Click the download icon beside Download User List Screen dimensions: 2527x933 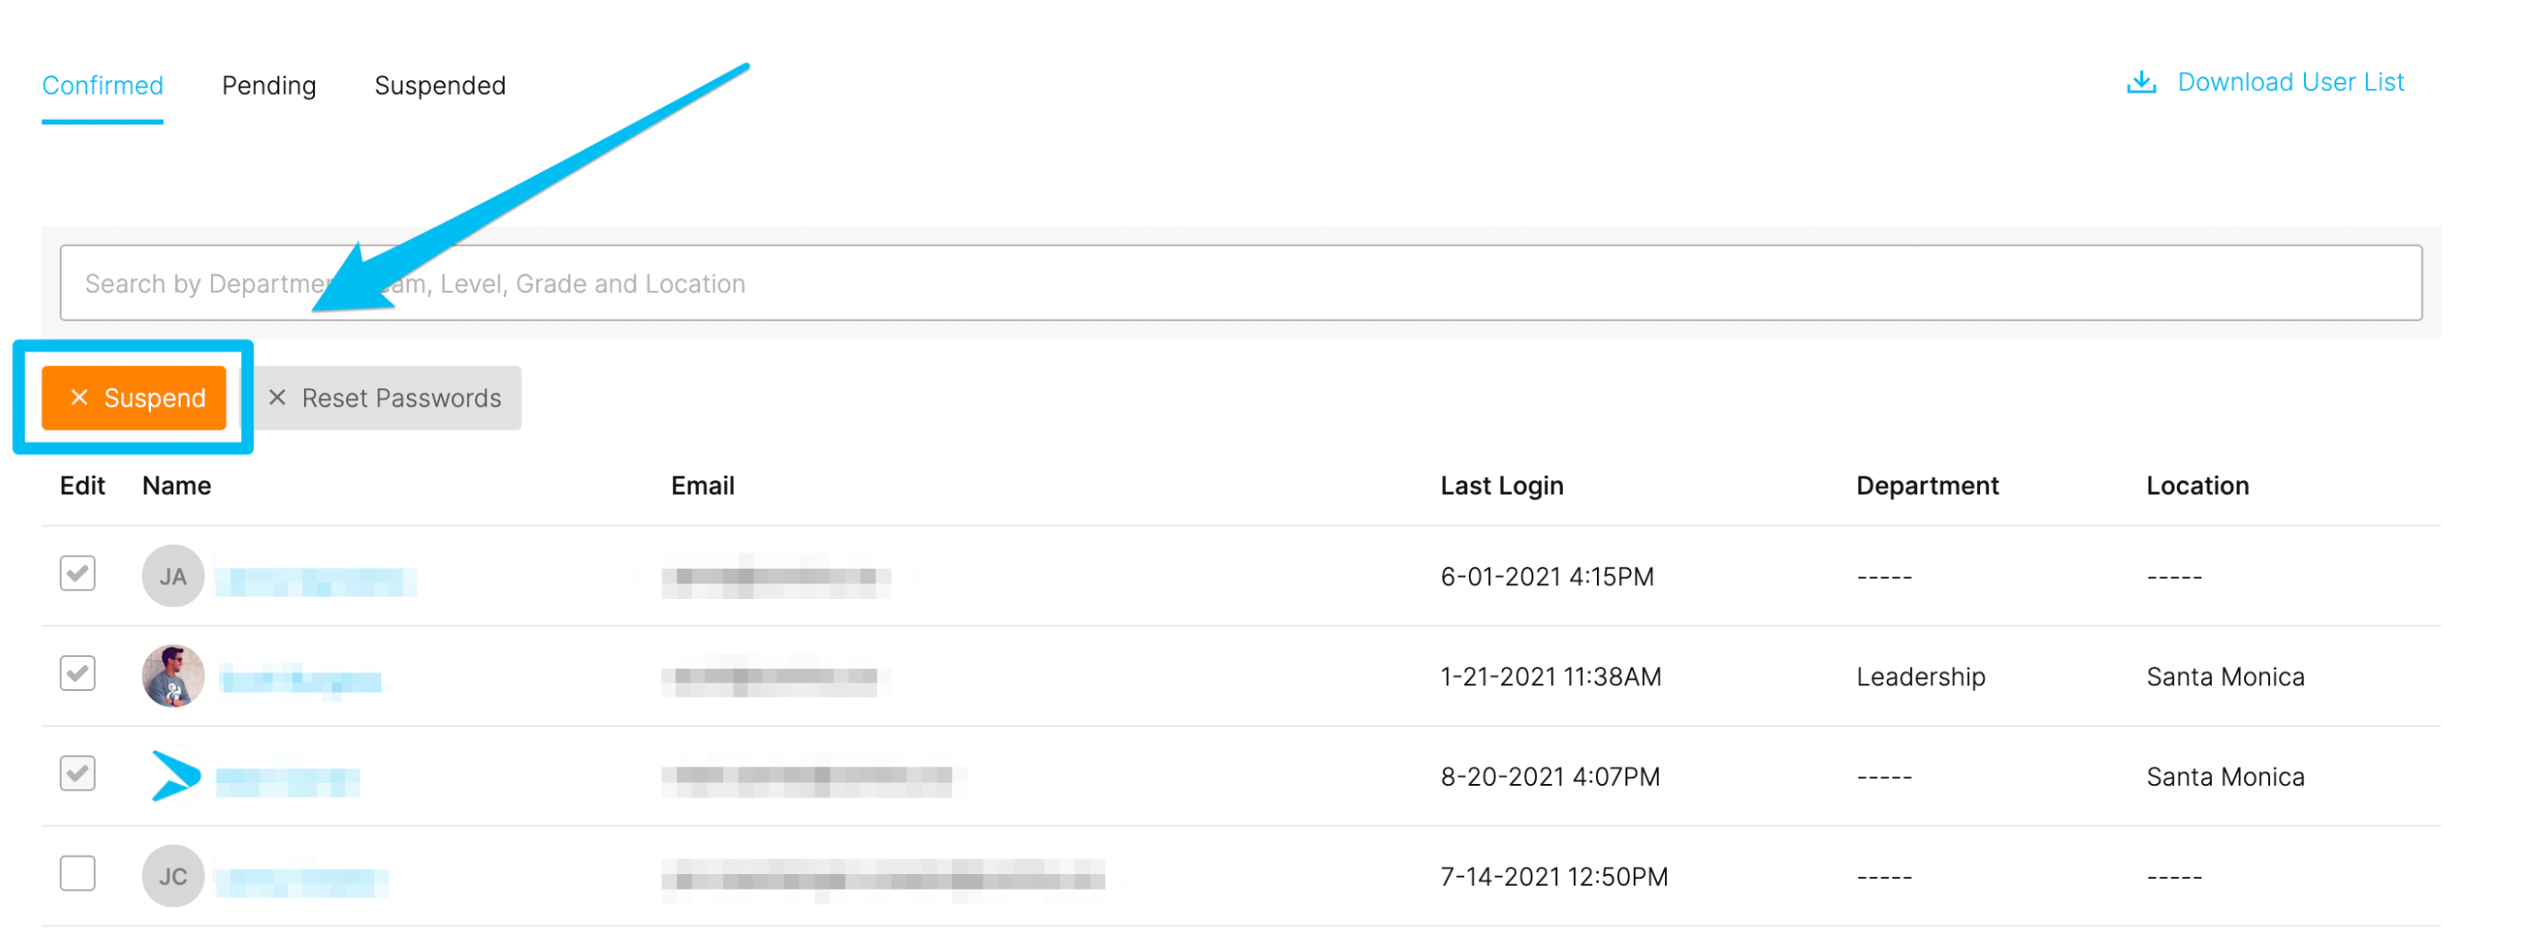pos(2140,82)
